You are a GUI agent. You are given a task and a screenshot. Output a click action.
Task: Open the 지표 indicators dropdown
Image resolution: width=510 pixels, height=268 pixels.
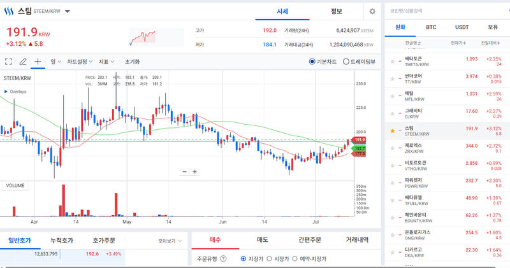[x=106, y=61]
